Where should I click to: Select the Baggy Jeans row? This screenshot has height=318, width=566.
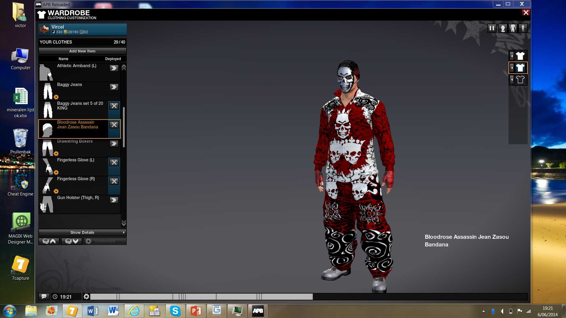(x=79, y=91)
